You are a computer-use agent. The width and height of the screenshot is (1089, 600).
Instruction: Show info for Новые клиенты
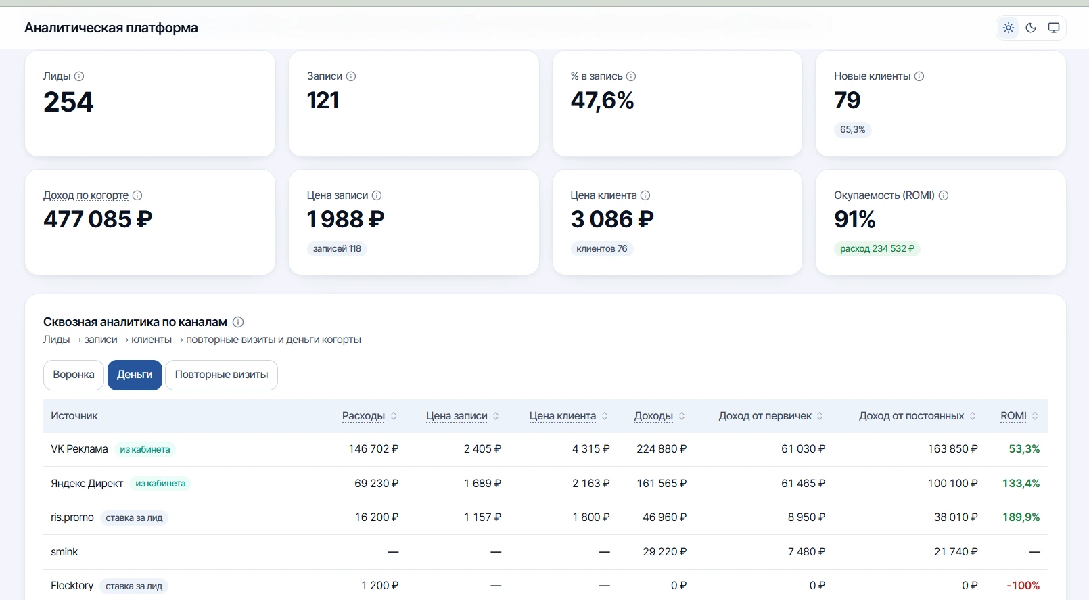[919, 76]
